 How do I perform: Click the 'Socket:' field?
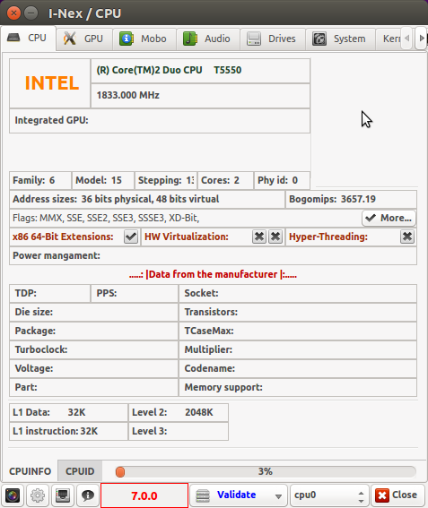click(x=298, y=293)
